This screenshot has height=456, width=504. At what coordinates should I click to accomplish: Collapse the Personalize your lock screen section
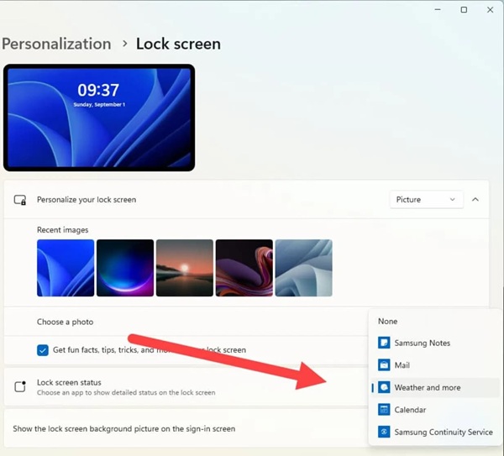[475, 200]
